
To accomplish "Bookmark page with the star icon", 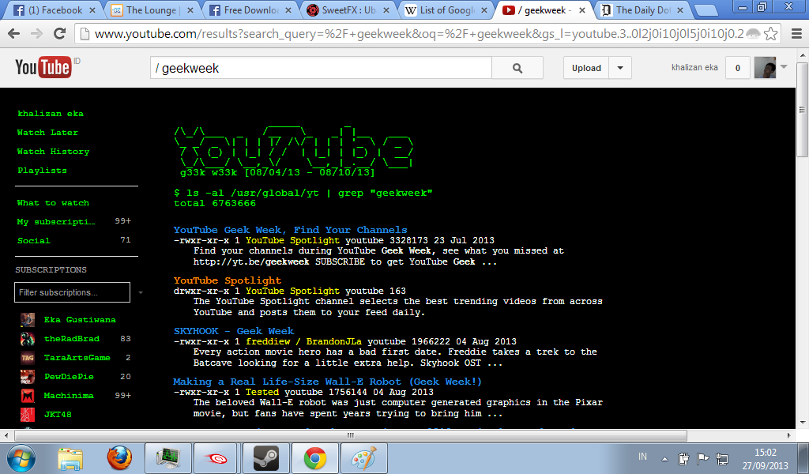I will pos(770,34).
